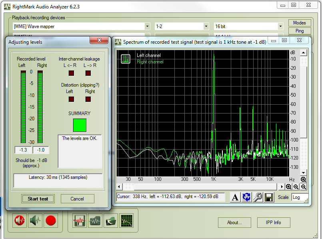Click the load results folder icon
The image size is (322, 239).
(110, 221)
